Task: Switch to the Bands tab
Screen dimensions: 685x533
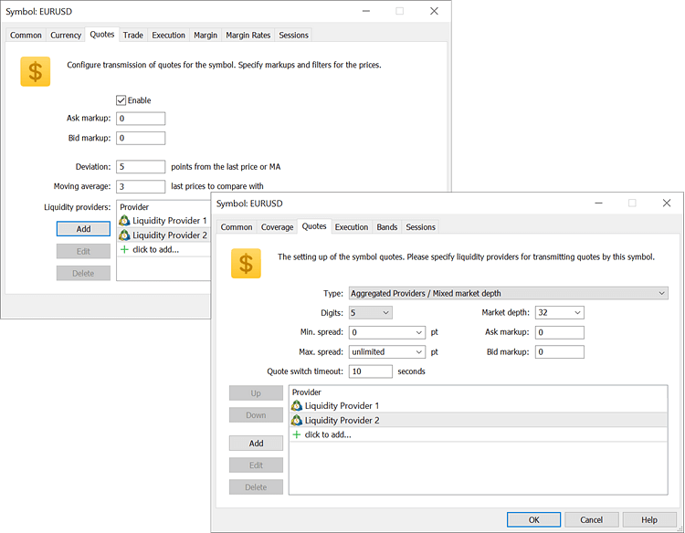Action: 386,227
